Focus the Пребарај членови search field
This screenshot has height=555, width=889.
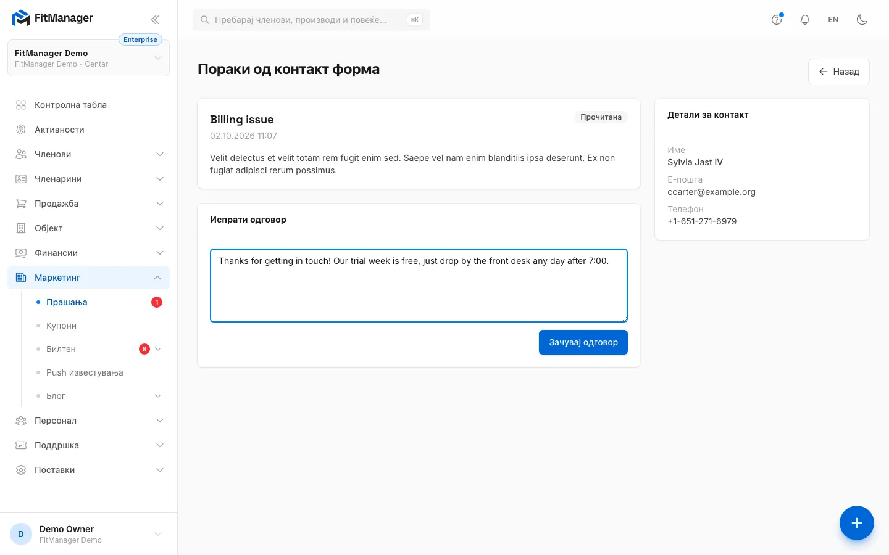(311, 20)
